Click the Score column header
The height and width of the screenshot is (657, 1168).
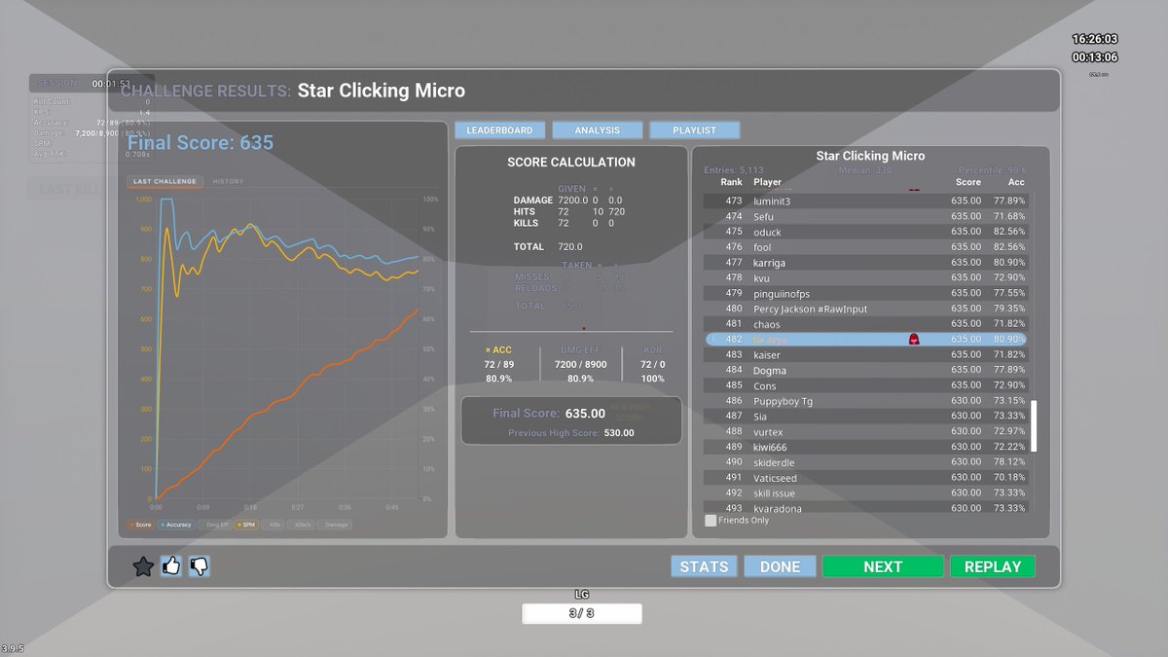point(968,182)
